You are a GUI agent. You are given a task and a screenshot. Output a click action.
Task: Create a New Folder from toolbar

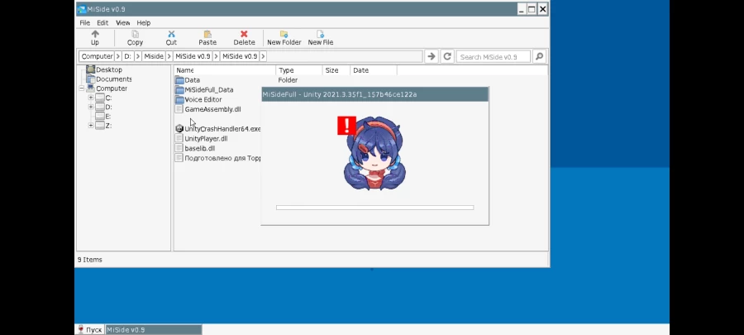(284, 35)
